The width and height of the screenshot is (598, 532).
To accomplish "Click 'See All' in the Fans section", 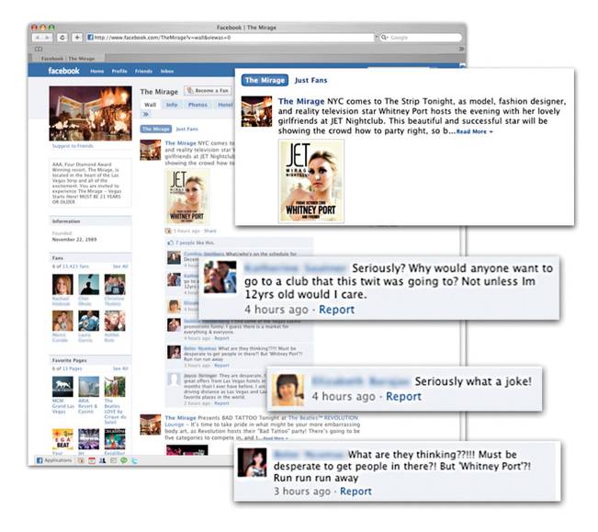I will pos(120,266).
